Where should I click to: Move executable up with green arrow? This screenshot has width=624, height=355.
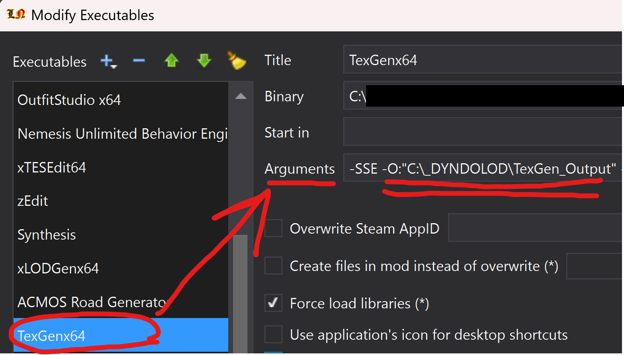coord(172,61)
